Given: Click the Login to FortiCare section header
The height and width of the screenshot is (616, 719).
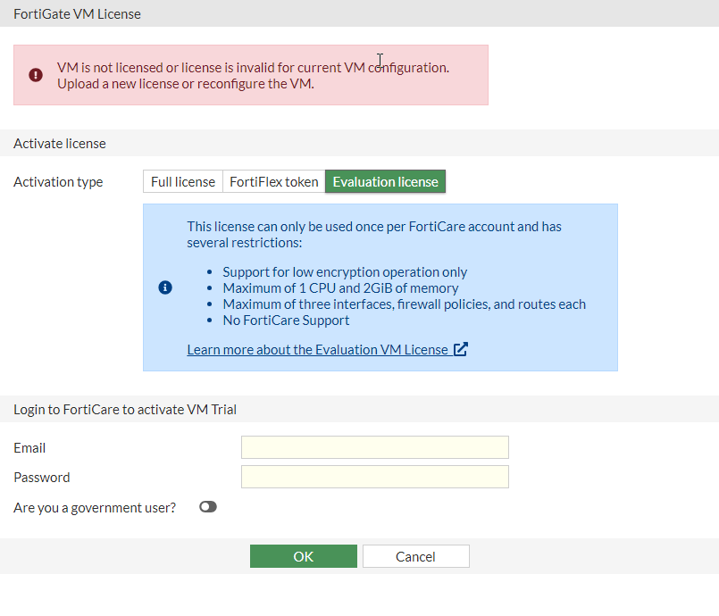Looking at the screenshot, I should [125, 409].
